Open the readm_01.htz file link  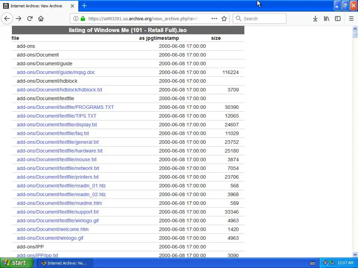click(61, 186)
